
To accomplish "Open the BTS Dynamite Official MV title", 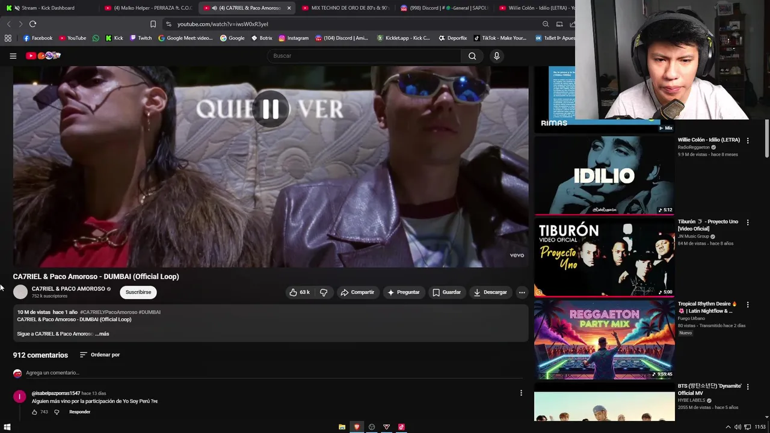I will [709, 390].
